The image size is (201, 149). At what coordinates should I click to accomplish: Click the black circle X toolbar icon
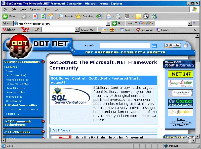coord(146,16)
